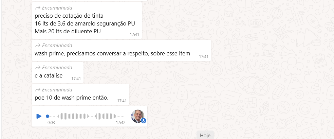Click 'Encaminhada' label on the tinta quotation message
The width and height of the screenshot is (334, 139).
coord(57,8)
